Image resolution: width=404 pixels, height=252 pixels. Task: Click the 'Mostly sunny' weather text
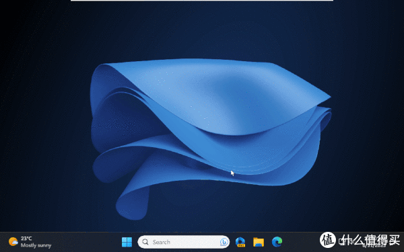click(x=36, y=245)
